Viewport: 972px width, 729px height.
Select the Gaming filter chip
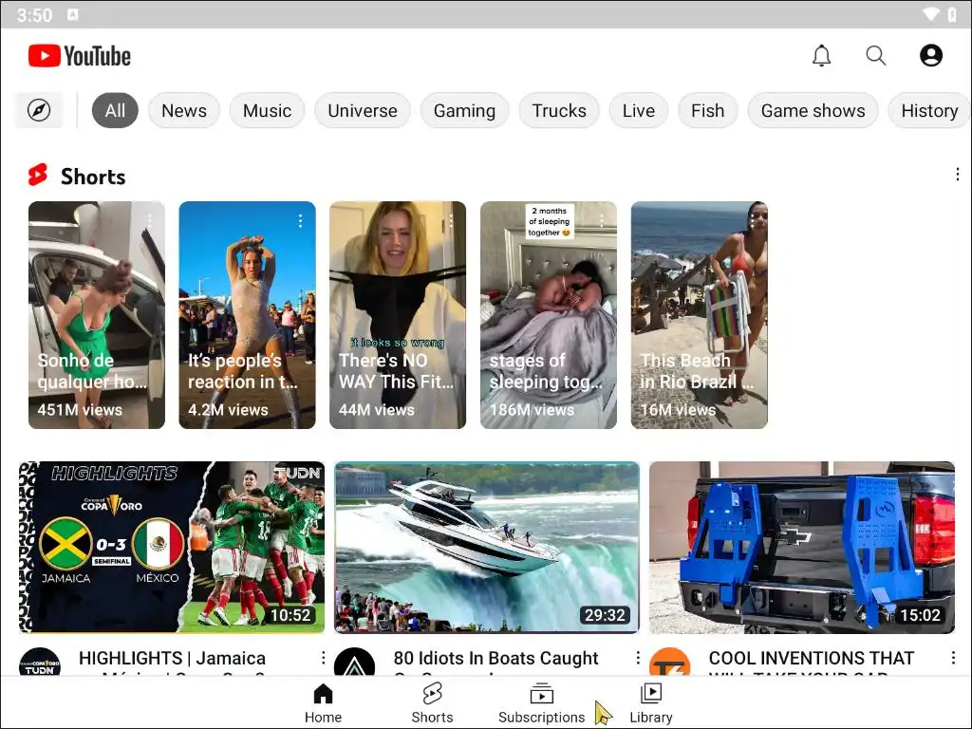pos(464,110)
